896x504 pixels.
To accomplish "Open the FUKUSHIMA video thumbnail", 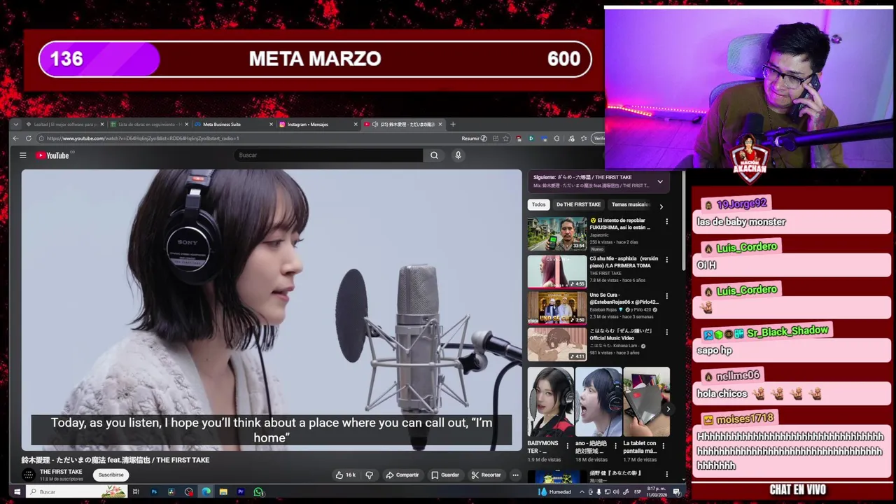I will coord(557,234).
